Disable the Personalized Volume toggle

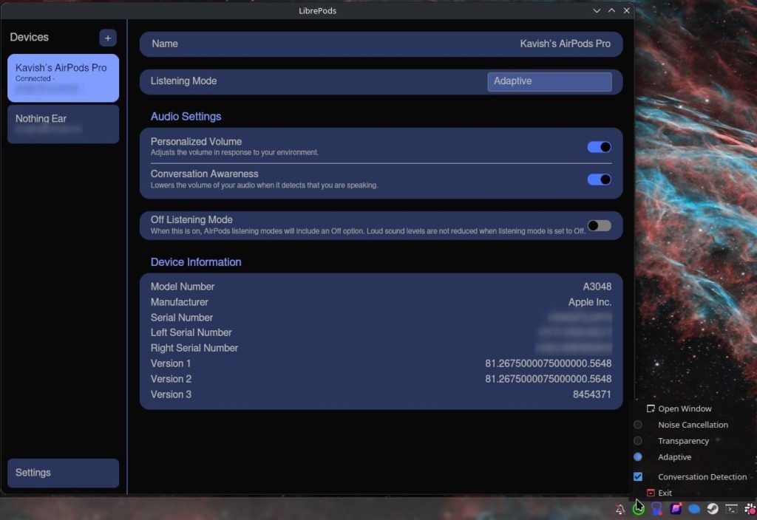(599, 147)
